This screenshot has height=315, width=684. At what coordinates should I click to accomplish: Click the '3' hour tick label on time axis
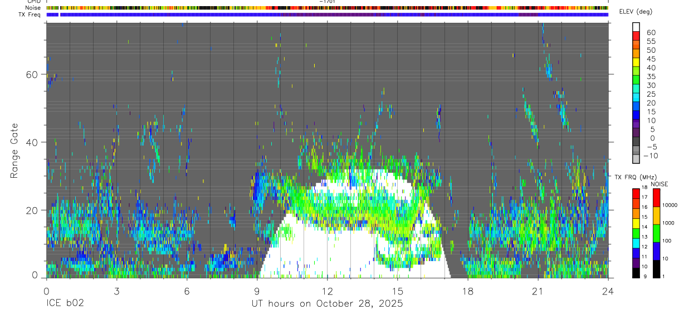click(x=116, y=291)
